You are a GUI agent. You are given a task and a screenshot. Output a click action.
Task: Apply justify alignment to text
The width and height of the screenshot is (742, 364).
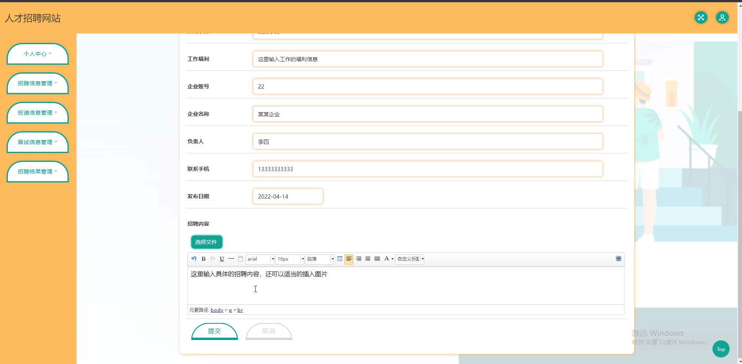coord(377,259)
